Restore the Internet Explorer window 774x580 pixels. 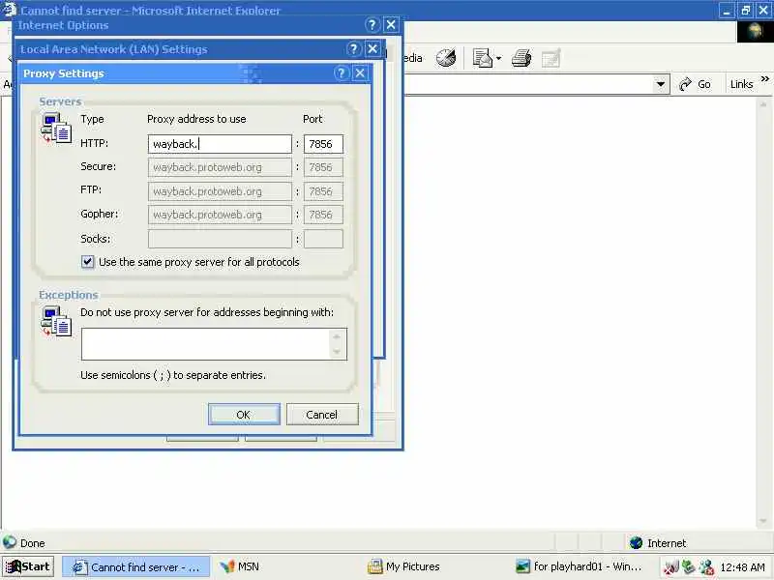[745, 10]
